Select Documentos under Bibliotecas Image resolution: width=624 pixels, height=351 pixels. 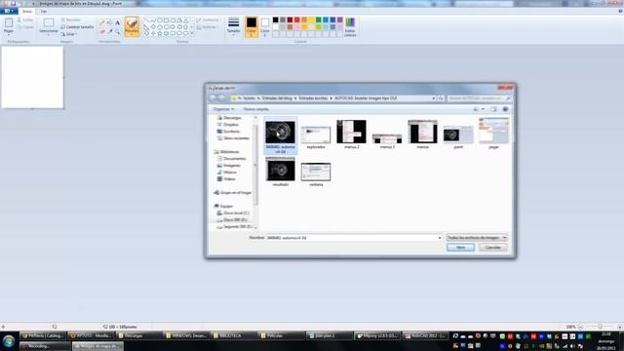pyautogui.click(x=232, y=158)
